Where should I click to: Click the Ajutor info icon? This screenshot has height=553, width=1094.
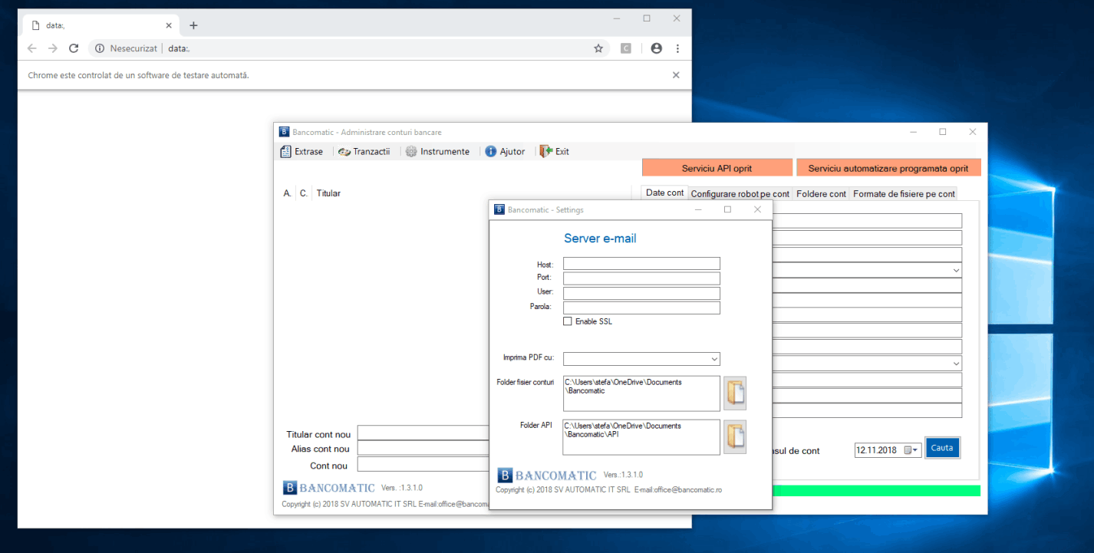pos(491,152)
